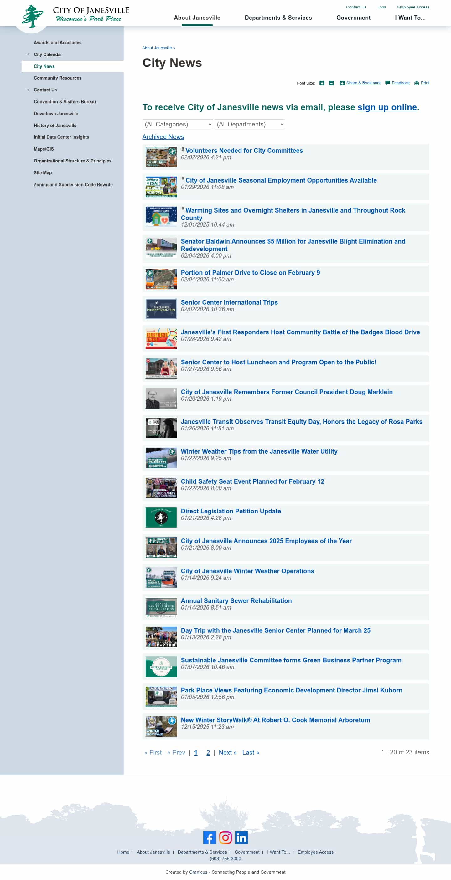The width and height of the screenshot is (451, 880).
Task: Open Annual Sanitary Sewer Rehabilitation article
Action: [236, 600]
